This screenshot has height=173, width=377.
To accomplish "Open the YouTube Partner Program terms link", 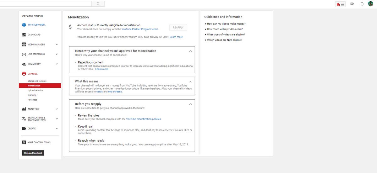I will [140, 29].
